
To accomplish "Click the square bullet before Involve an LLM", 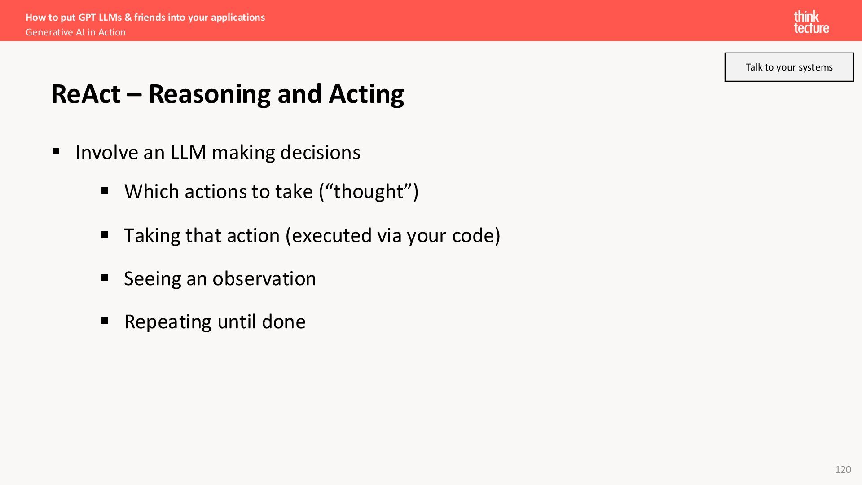I will point(56,152).
